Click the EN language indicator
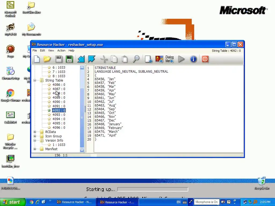 point(178,202)
